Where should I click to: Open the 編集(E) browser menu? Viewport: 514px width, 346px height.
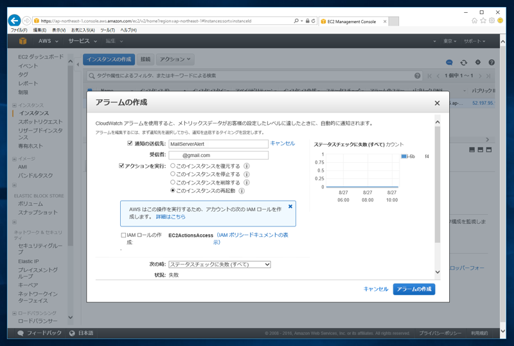pos(40,30)
